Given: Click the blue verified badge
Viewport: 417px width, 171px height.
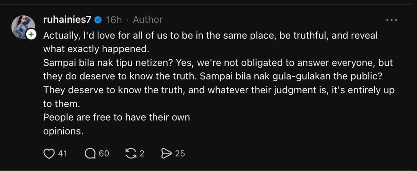Looking at the screenshot, I should click(x=98, y=20).
